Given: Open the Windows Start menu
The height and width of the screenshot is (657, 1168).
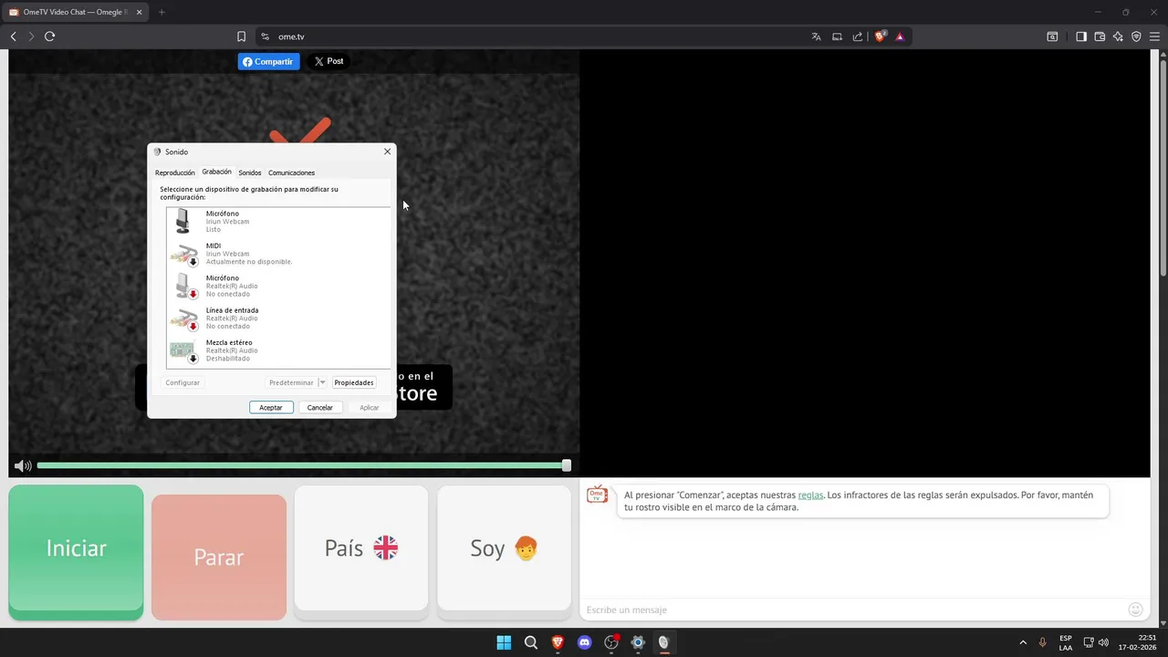Looking at the screenshot, I should click(x=504, y=642).
